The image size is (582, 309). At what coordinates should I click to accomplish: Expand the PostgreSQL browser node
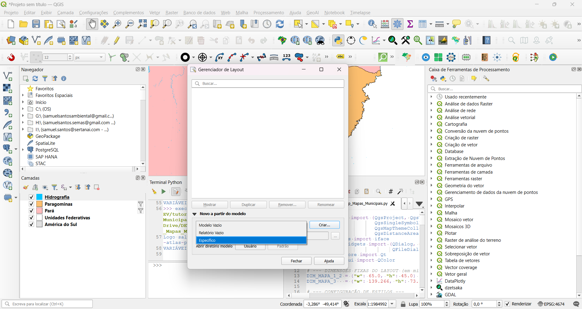[x=23, y=150]
